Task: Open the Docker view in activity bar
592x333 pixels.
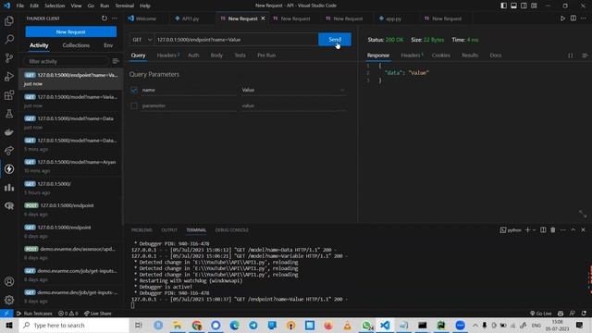Action: tap(9, 131)
